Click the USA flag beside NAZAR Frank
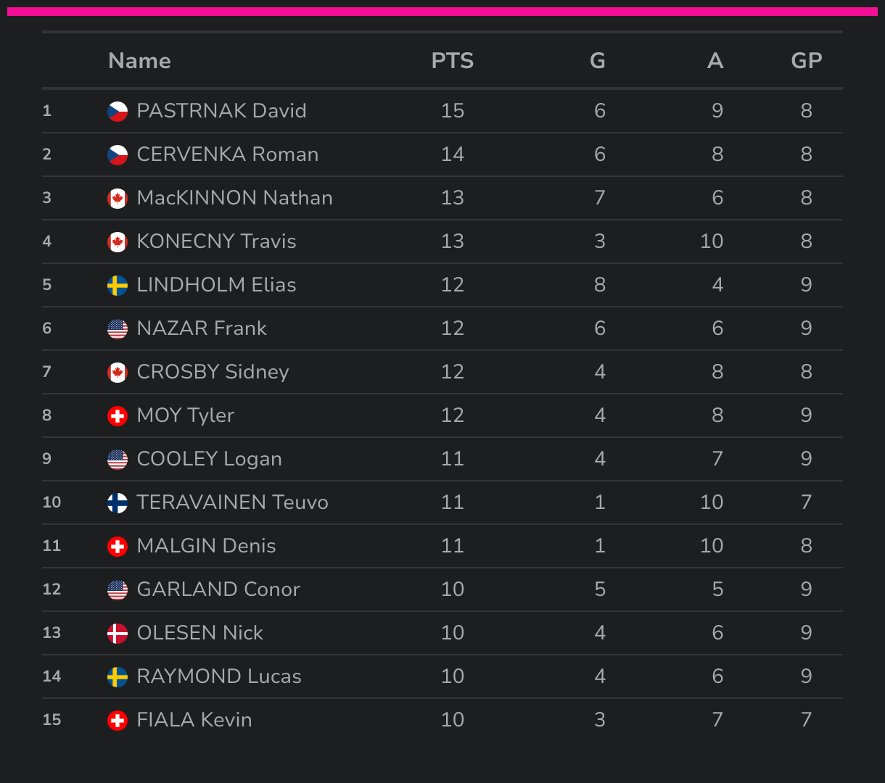This screenshot has height=783, width=885. 118,328
